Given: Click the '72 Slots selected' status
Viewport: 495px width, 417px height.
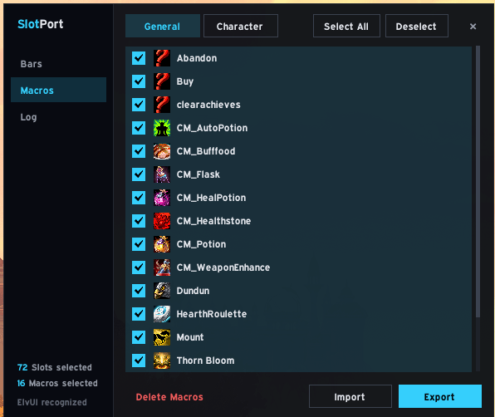Looking at the screenshot, I should coord(55,367).
